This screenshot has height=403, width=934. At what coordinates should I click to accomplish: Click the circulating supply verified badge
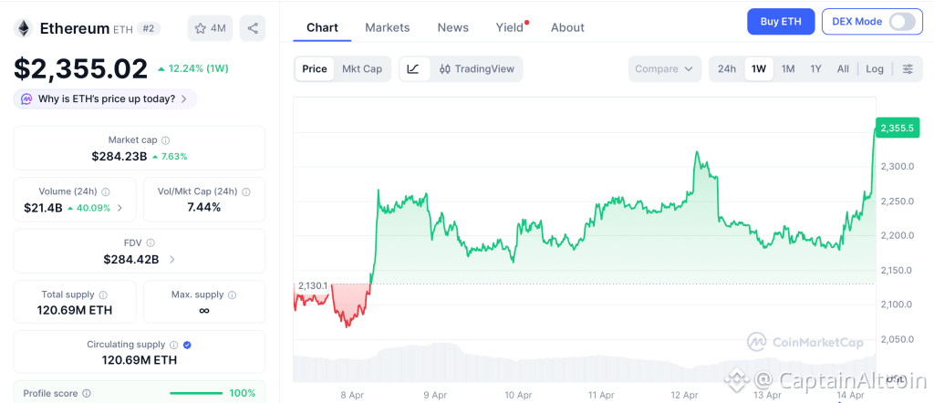(187, 345)
